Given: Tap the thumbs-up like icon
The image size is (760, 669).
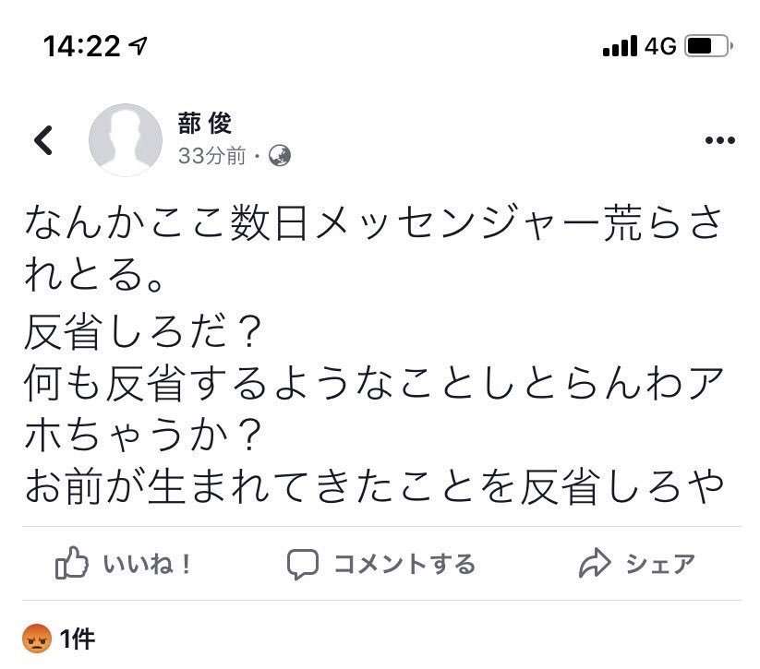Looking at the screenshot, I should click(72, 563).
